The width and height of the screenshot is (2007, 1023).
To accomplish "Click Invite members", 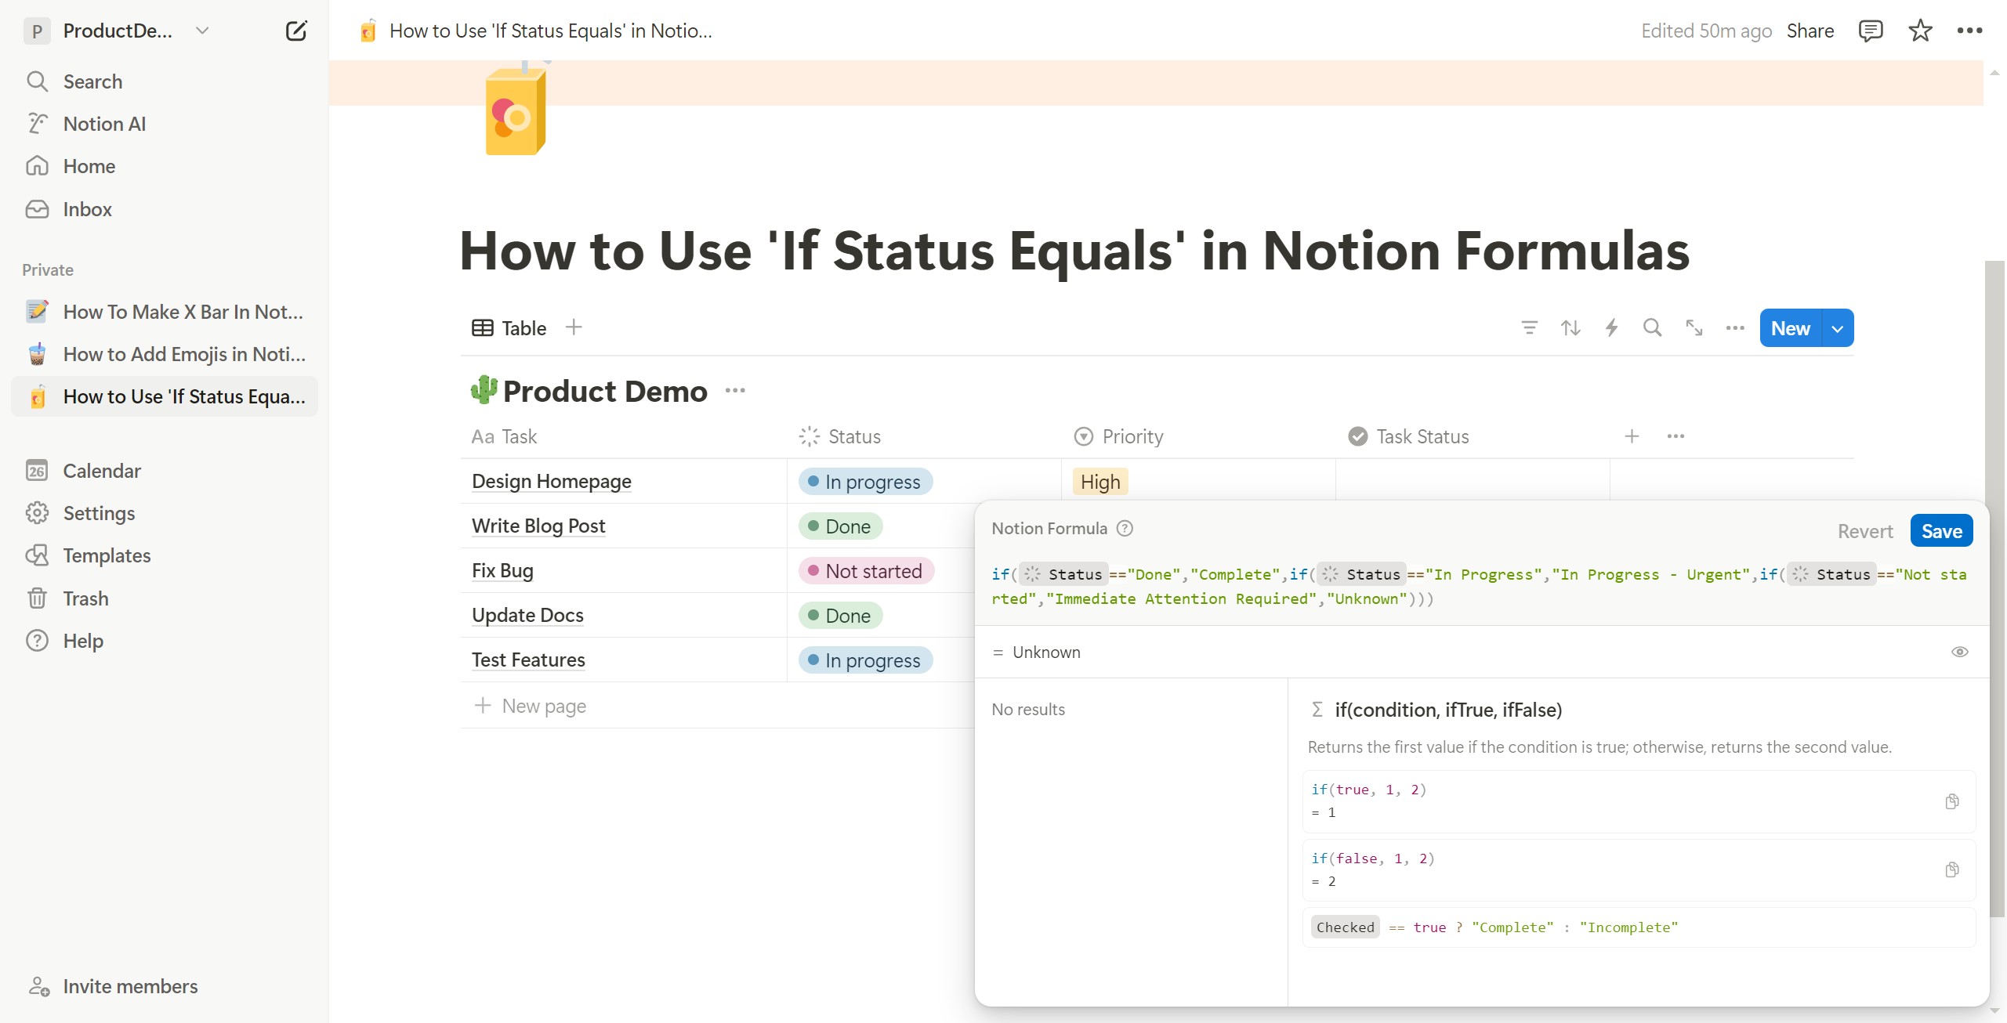I will [x=114, y=986].
